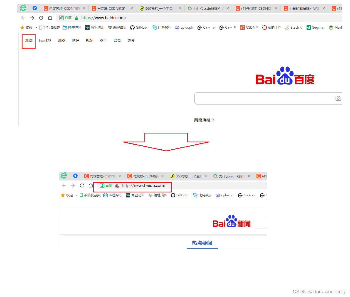Close 内容管理-CSDN创作 tab in top browser

click(84, 8)
